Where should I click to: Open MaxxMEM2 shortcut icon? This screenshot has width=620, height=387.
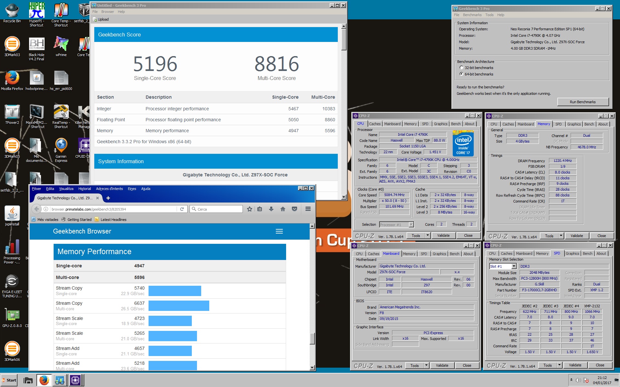36,116
